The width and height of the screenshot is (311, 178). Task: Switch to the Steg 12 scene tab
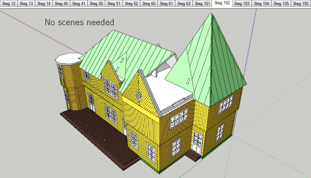click(9, 4)
